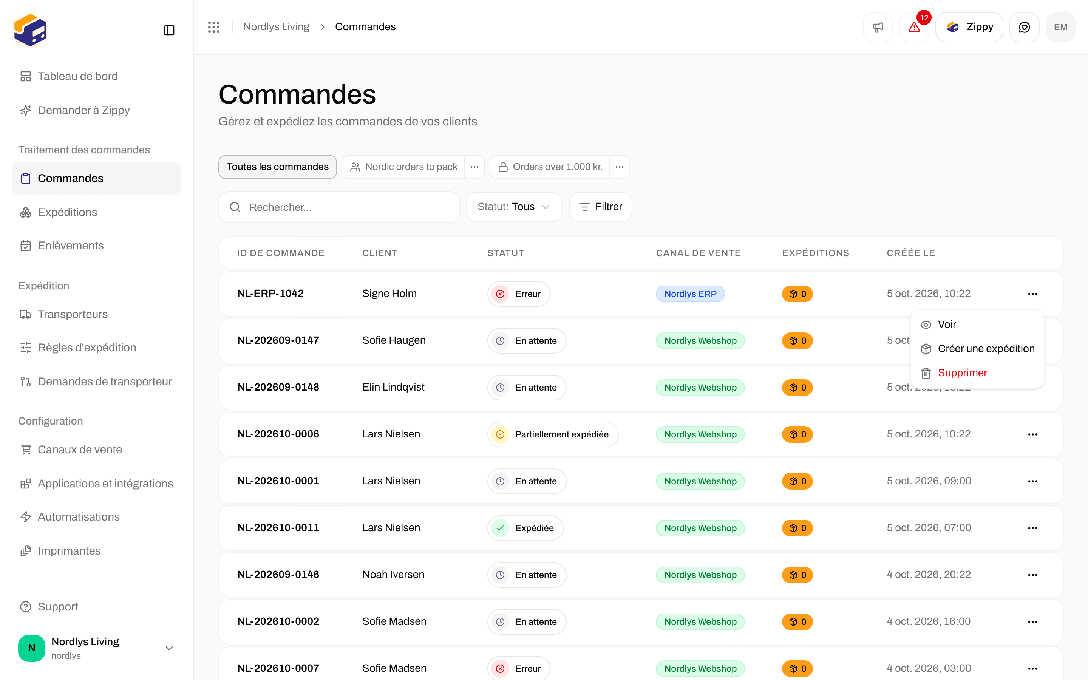This screenshot has height=680, width=1088.
Task: Open Canaux de vente
Action: point(97,450)
